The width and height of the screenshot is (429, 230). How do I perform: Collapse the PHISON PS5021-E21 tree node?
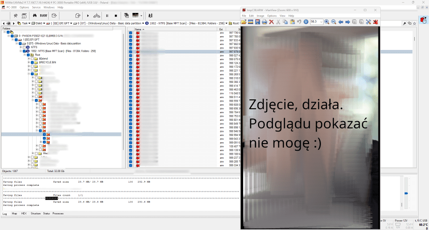[8, 36]
